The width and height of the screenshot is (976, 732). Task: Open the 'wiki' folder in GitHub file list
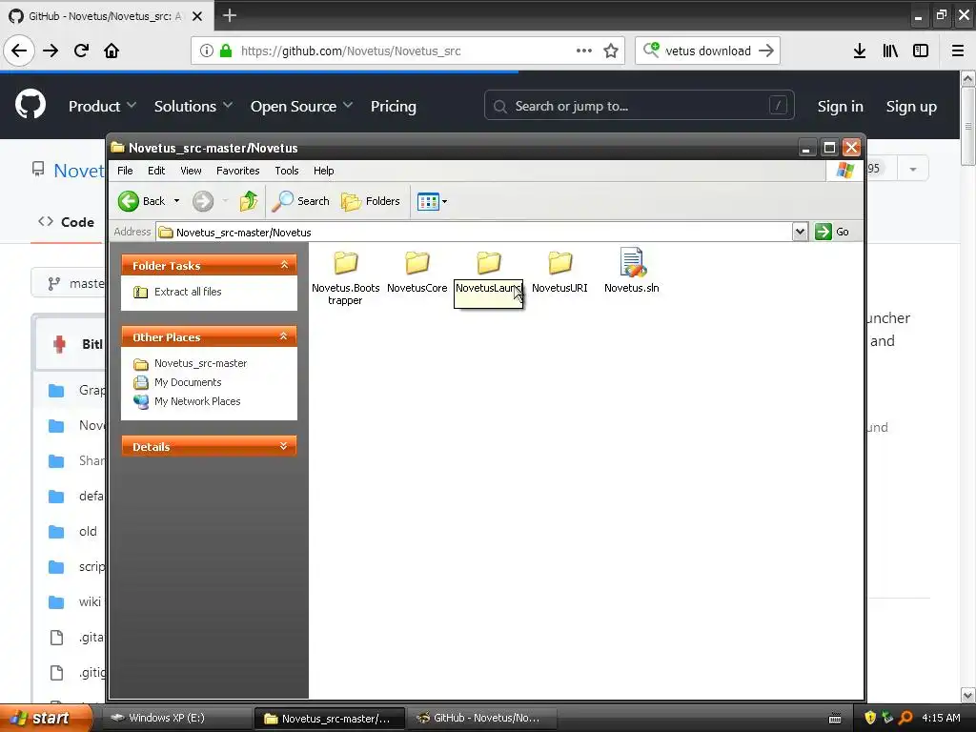(90, 602)
